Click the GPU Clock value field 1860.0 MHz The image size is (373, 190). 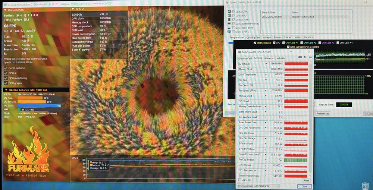click(x=276, y=64)
